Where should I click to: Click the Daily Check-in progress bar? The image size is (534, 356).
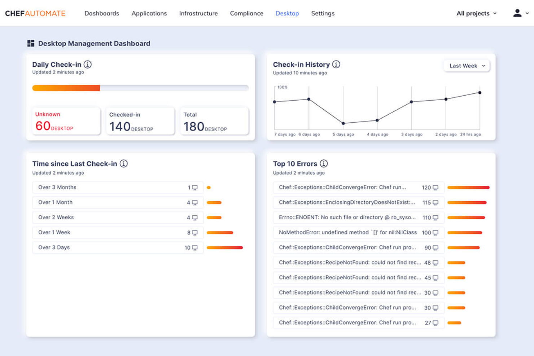coord(140,88)
